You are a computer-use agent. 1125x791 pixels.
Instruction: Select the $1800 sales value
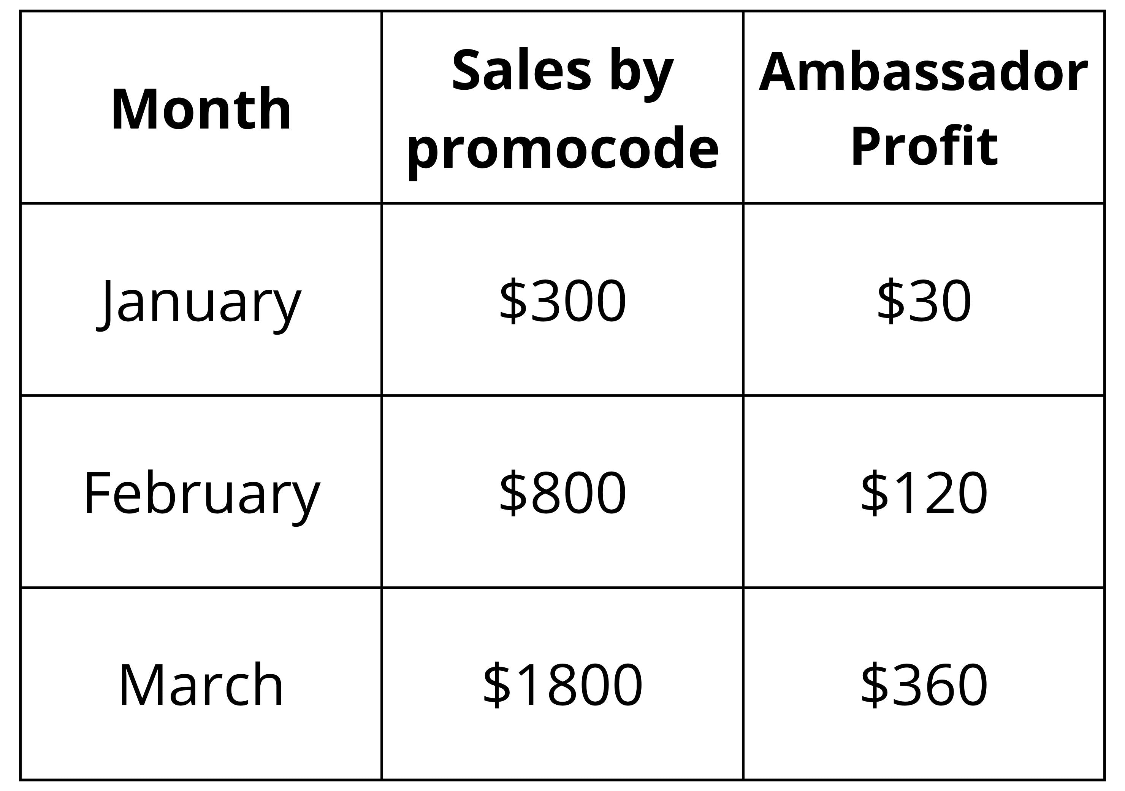coord(562,685)
